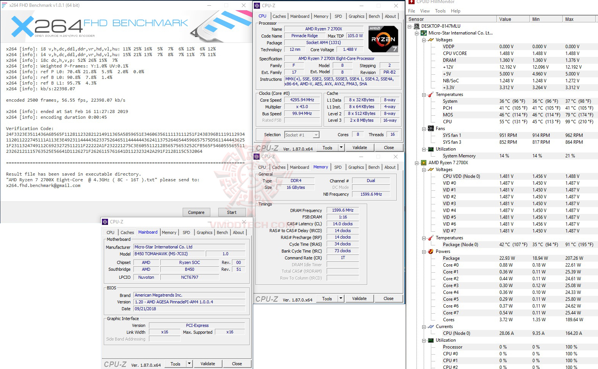Open the View menu in HWMonitor
The width and height of the screenshot is (598, 369).
pyautogui.click(x=425, y=11)
